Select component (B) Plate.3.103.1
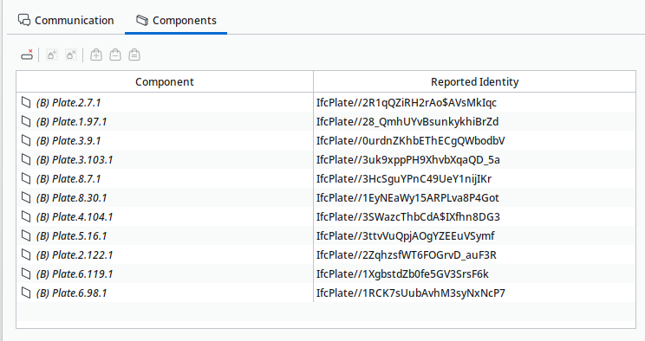 75,160
